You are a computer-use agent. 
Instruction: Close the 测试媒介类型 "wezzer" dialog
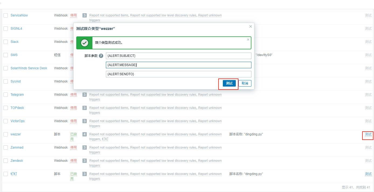point(251,26)
